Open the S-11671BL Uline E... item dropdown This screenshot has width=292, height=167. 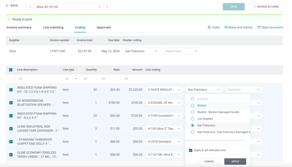click(164, 154)
